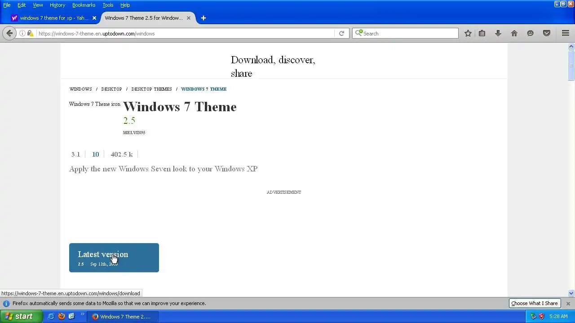
Task: Expand hidden quick launch items chevron
Action: pyautogui.click(x=83, y=314)
